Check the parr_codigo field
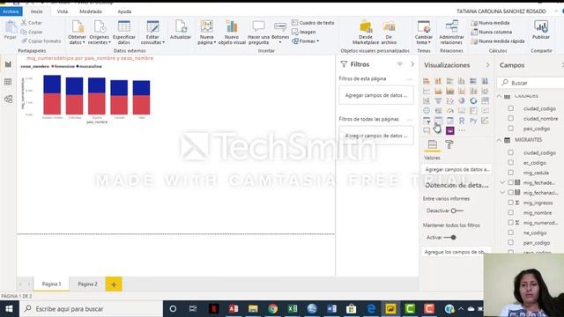 click(511, 243)
